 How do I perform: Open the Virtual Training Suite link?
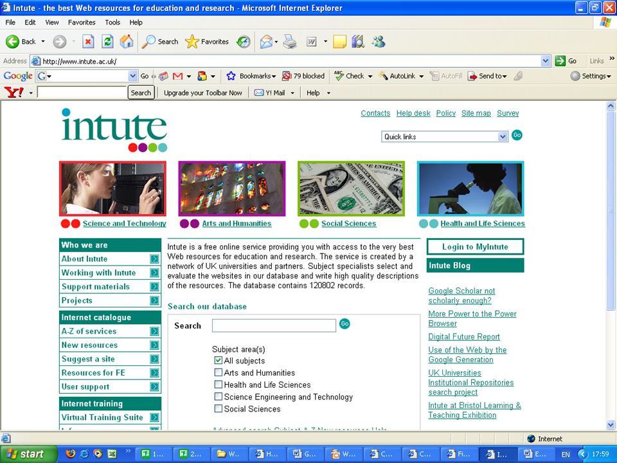[102, 417]
